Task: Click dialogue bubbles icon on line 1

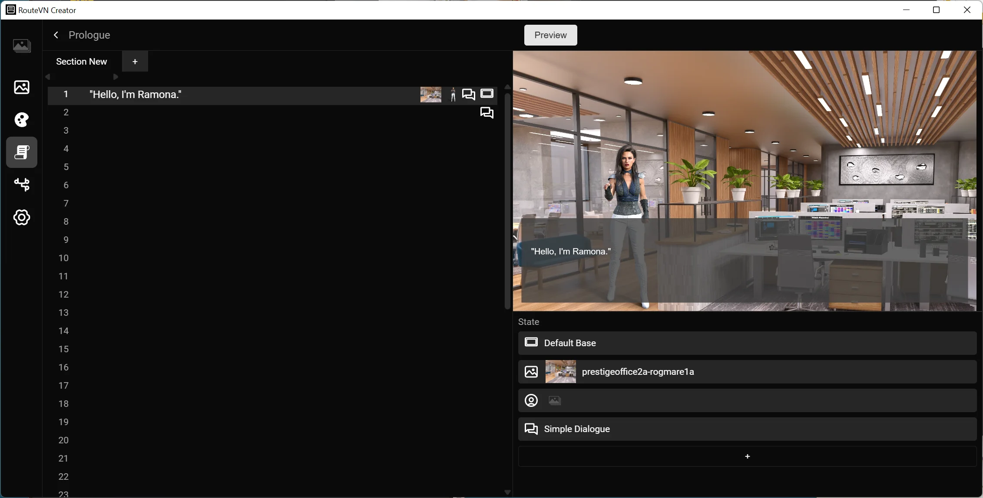Action: (468, 95)
